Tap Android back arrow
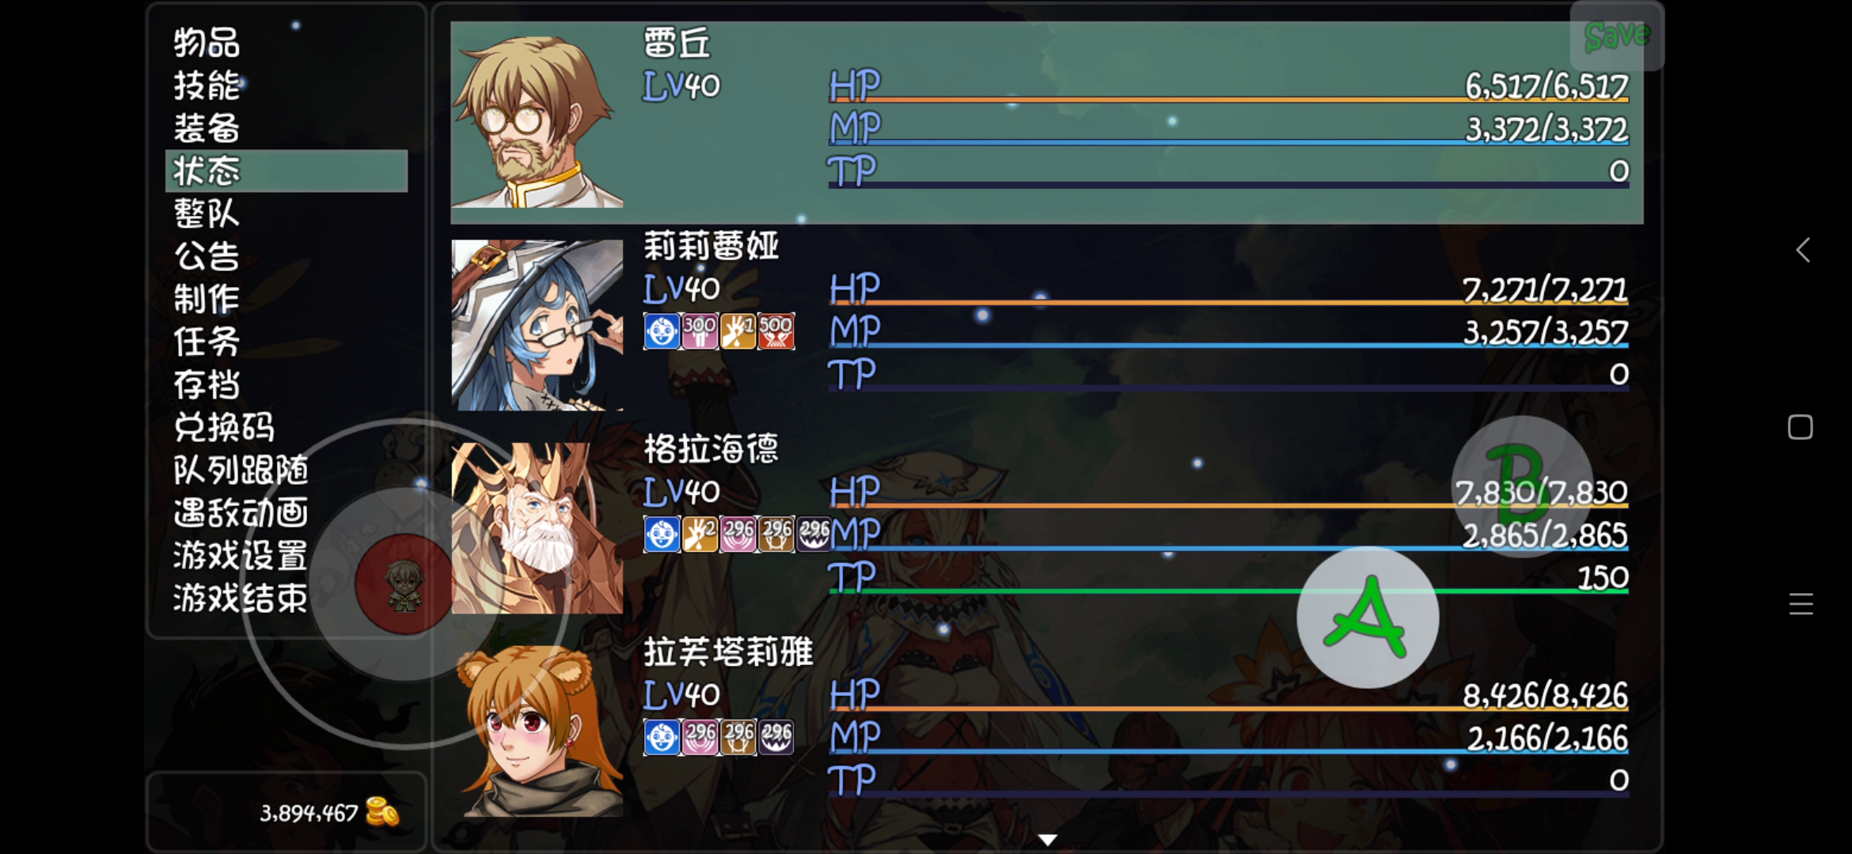The width and height of the screenshot is (1852, 854). 1802,250
